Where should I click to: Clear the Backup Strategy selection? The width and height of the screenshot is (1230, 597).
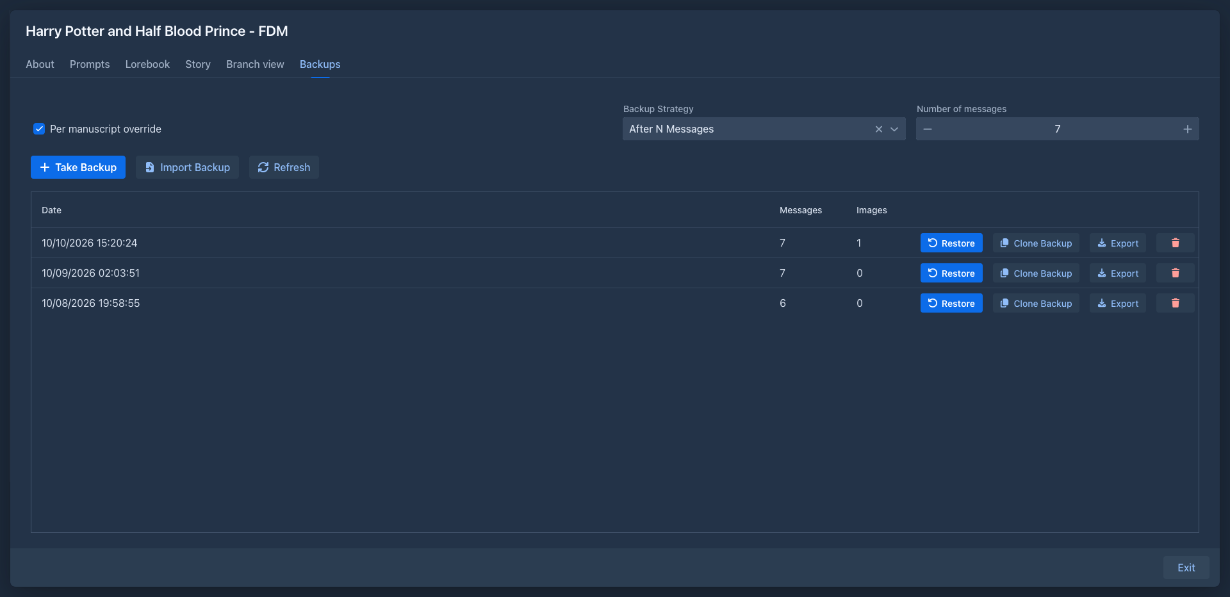coord(879,129)
